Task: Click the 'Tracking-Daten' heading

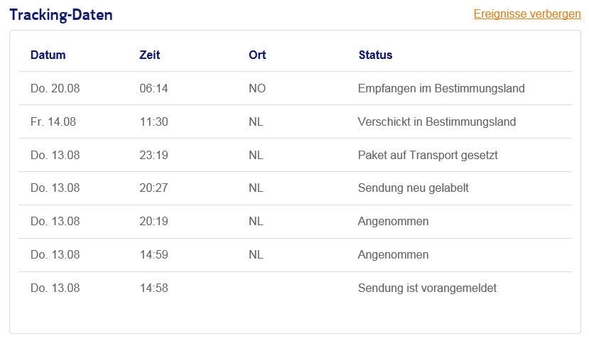Action: click(61, 15)
